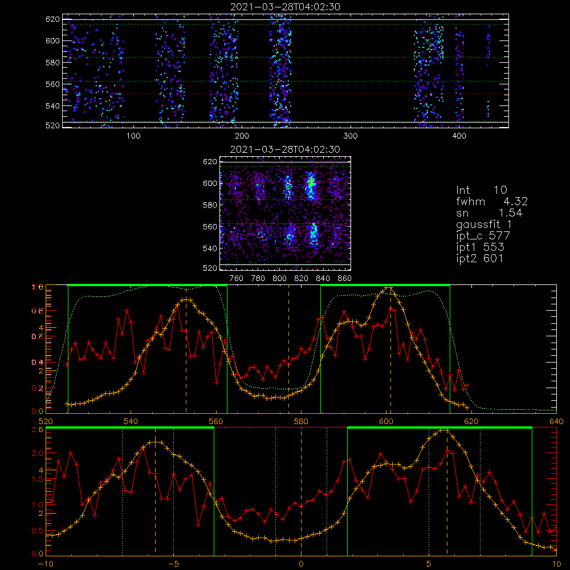Screen dimensions: 570x570
Task: Click the 'ipt2 601' readout
Action: [480, 258]
